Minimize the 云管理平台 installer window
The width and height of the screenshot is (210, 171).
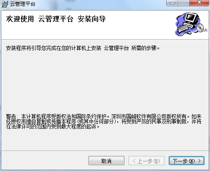(x=172, y=3)
